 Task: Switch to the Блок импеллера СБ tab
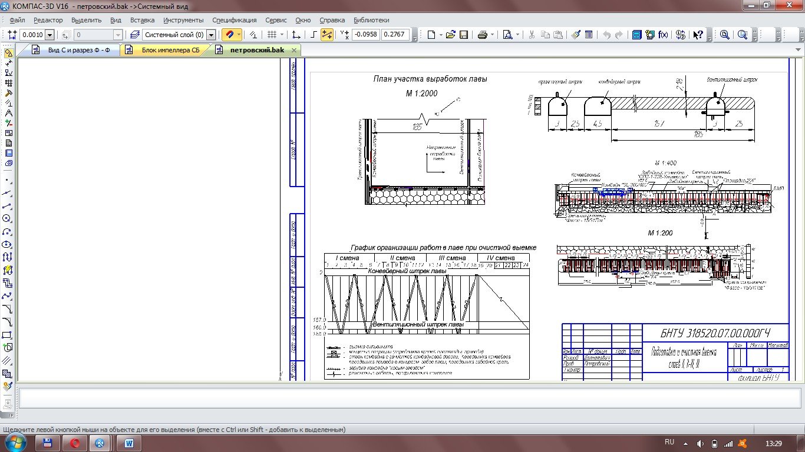pyautogui.click(x=170, y=50)
